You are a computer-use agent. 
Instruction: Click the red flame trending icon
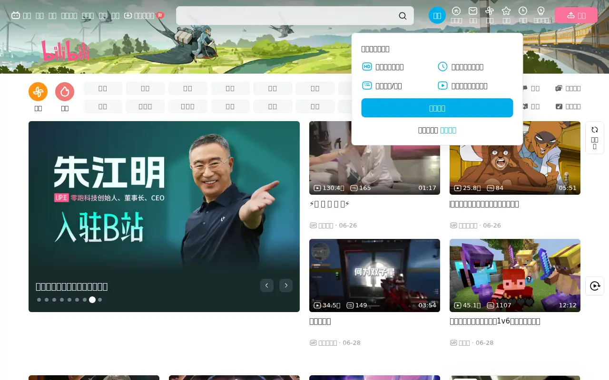coord(65,92)
